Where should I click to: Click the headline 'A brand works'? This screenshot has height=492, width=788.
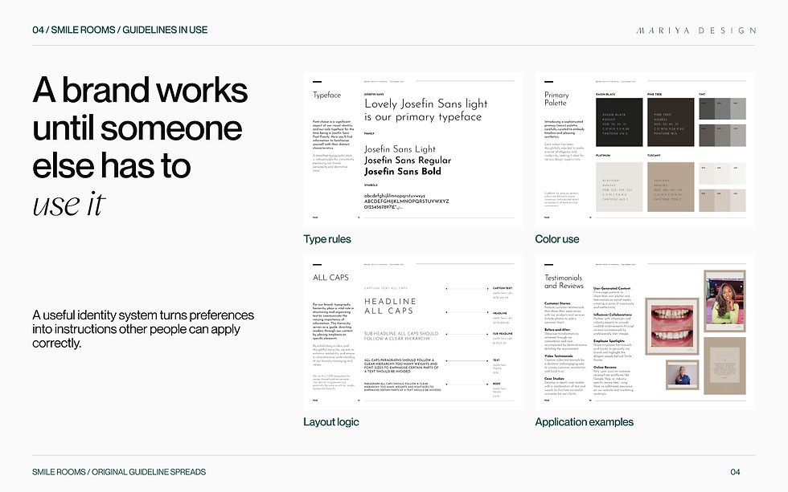140,90
